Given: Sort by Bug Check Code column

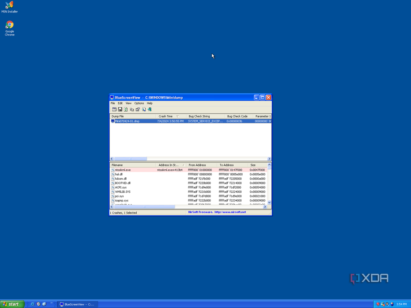Looking at the screenshot, I should [239, 116].
